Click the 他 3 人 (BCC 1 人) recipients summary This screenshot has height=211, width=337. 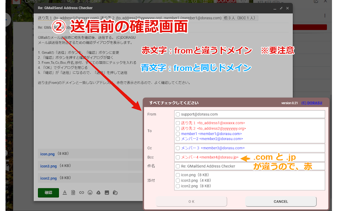coord(240,18)
